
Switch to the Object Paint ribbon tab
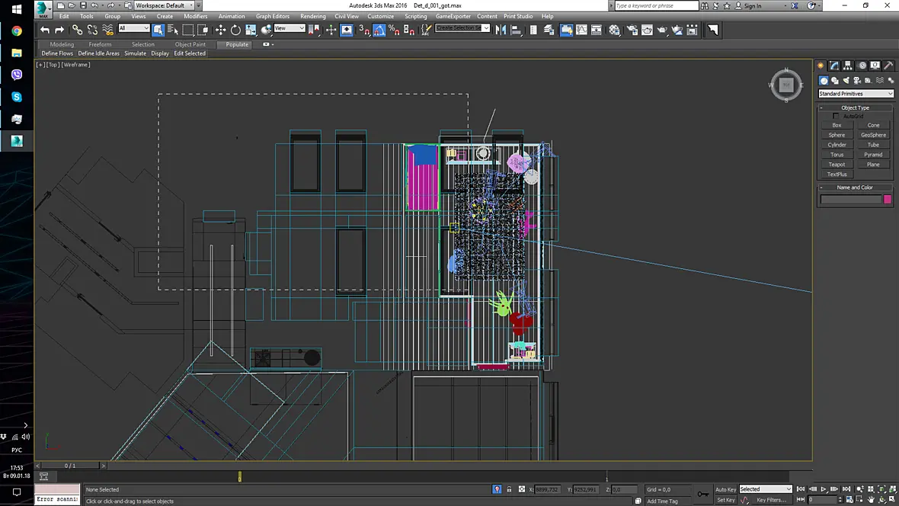[x=190, y=44]
